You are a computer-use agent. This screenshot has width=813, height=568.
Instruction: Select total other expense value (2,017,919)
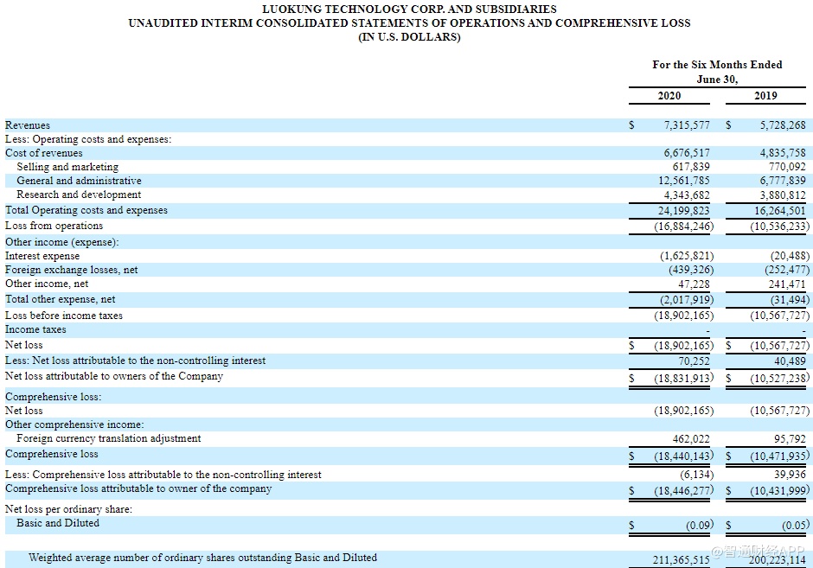687,300
